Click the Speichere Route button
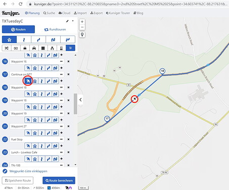 (18, 180)
